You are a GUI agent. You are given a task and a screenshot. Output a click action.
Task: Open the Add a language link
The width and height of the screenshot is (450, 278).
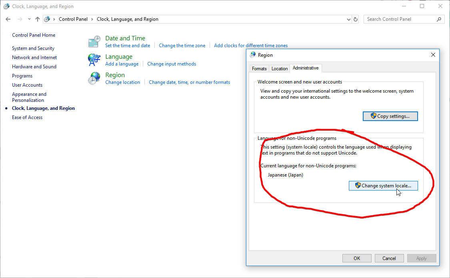click(122, 64)
